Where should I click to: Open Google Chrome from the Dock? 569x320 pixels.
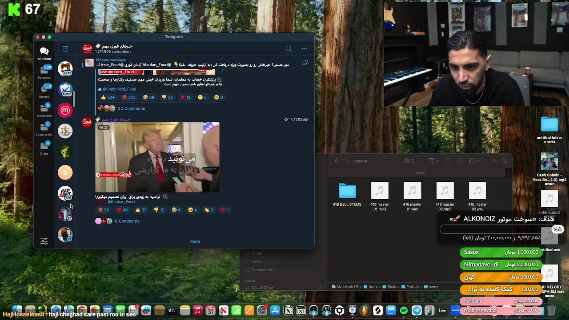(x=82, y=311)
